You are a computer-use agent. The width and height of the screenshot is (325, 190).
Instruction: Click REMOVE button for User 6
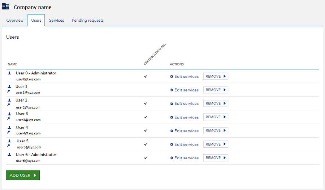pyautogui.click(x=216, y=158)
